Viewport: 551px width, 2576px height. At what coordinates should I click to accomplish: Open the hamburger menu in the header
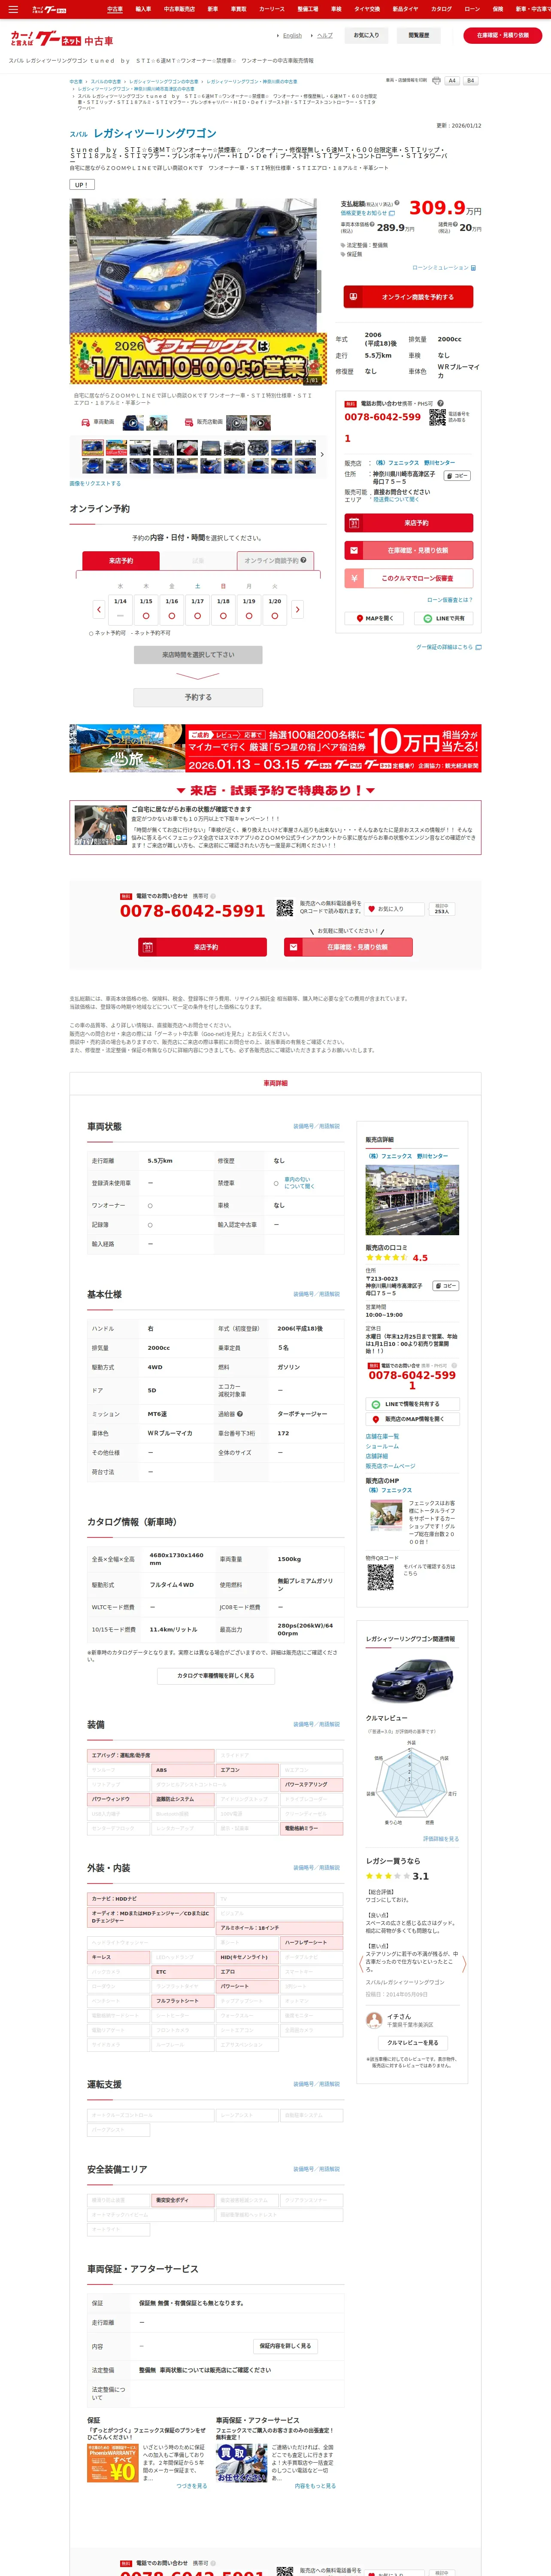[13, 9]
